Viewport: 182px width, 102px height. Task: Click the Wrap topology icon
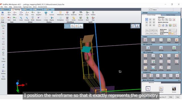145,56
